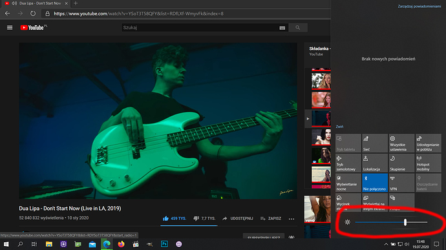The width and height of the screenshot is (446, 250).
Task: Toggle the Bluetooth Nie połączono tile
Action: pos(375,183)
